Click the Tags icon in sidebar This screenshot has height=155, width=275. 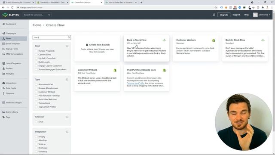(x=4, y=117)
